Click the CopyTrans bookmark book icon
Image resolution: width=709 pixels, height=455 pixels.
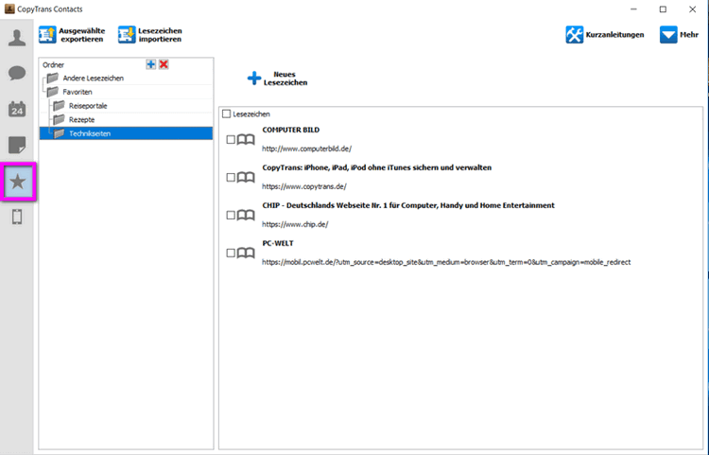click(x=246, y=177)
